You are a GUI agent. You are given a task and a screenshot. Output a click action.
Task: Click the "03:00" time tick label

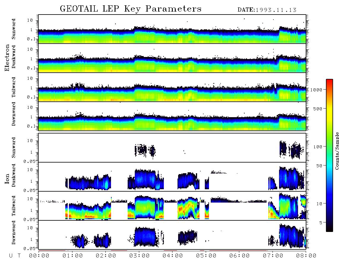140,256
